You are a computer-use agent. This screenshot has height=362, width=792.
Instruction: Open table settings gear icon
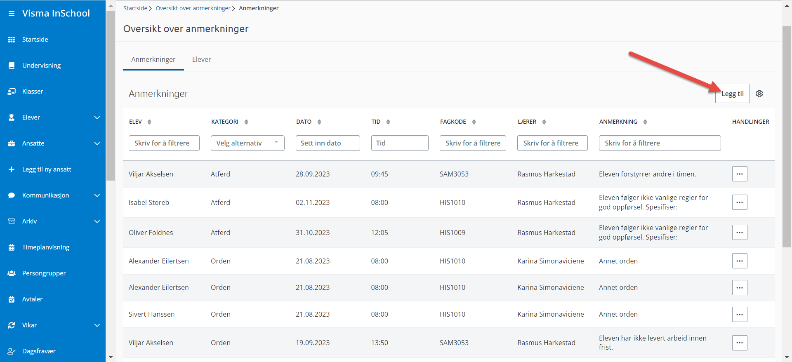point(759,94)
